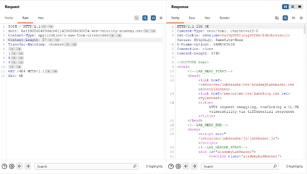The width and height of the screenshot is (307, 174).
Task: Click Response panel vertical scrollbar
Action: point(304,30)
